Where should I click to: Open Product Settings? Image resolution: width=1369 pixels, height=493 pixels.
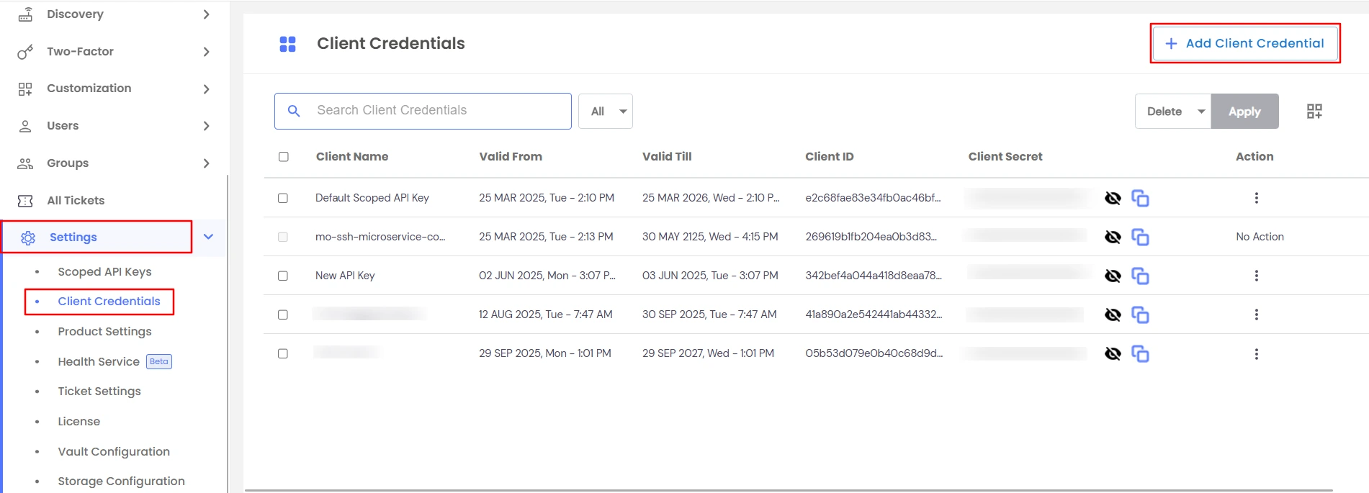104,332
